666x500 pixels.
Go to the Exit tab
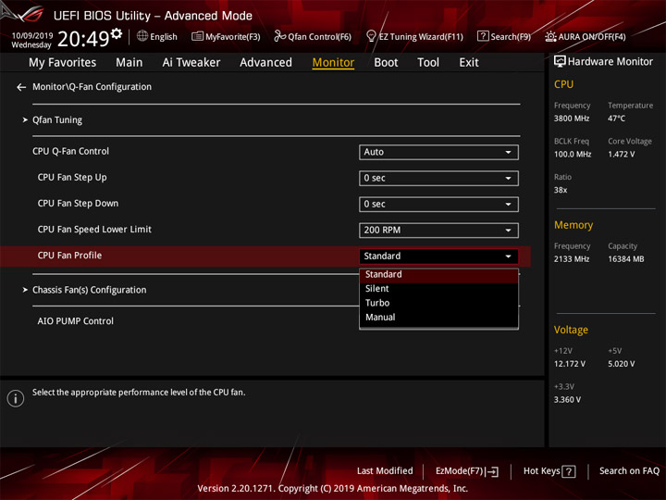pos(468,63)
